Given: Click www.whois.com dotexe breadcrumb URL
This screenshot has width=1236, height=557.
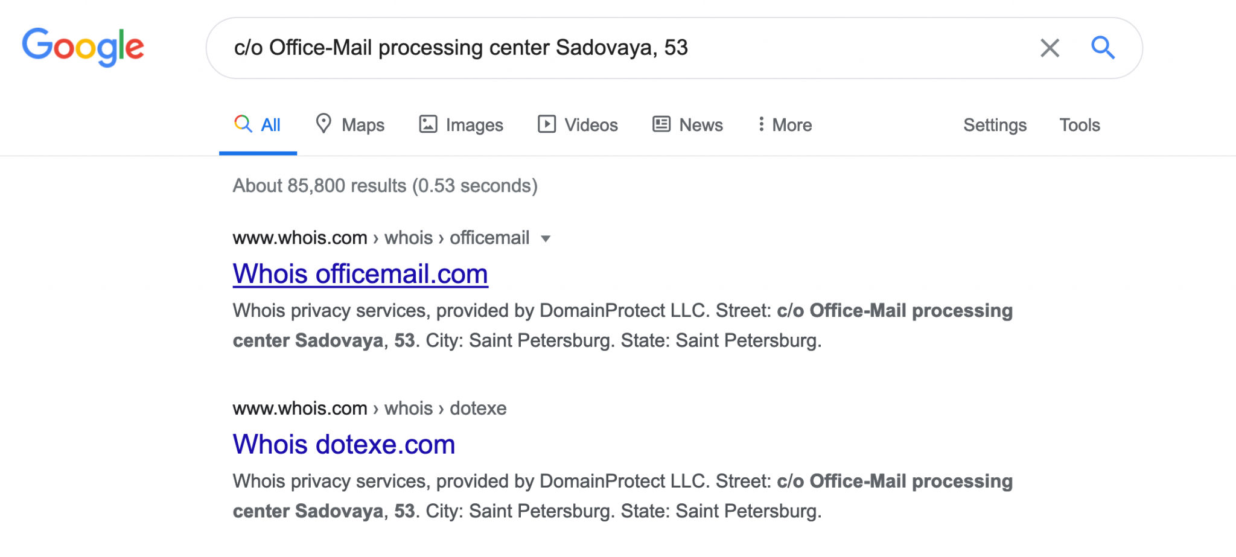Looking at the screenshot, I should click(369, 409).
